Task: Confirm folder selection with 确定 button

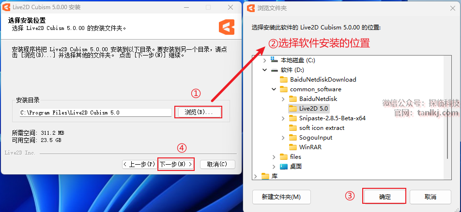Action: (384, 197)
